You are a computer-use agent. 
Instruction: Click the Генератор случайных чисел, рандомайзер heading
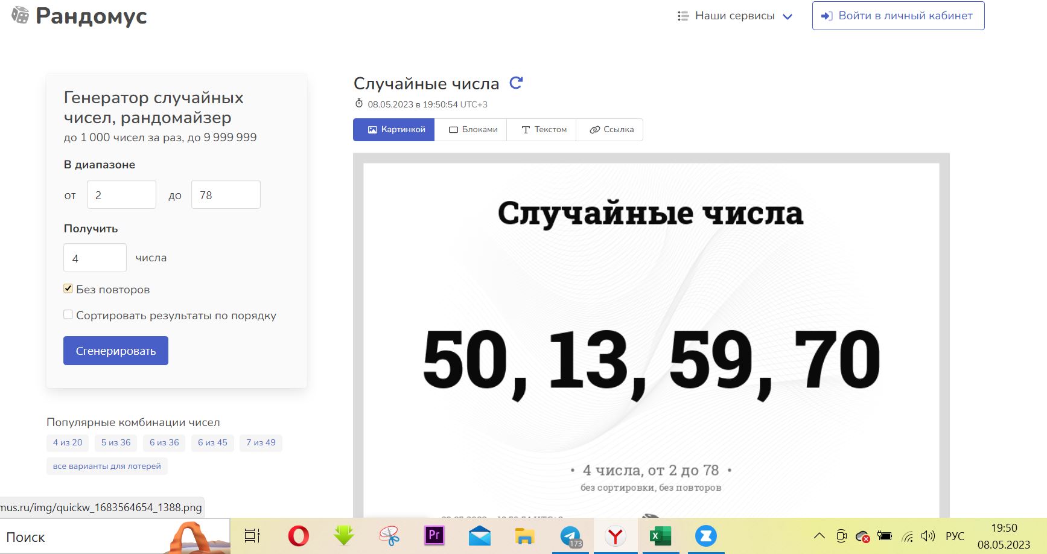point(154,107)
